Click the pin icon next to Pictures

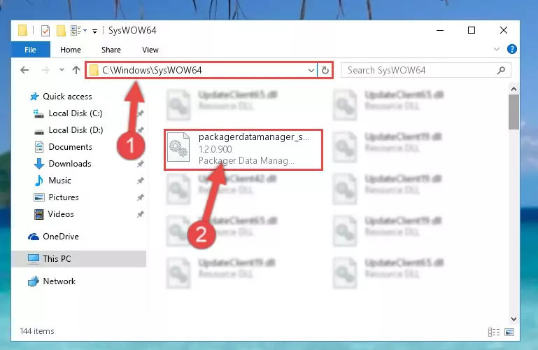point(141,197)
